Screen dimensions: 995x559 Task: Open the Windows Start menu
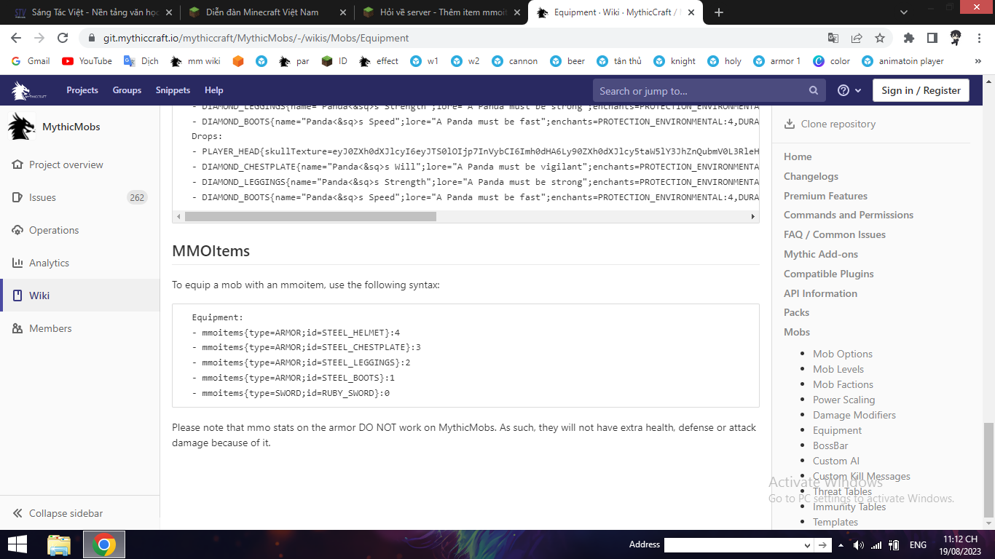tap(17, 544)
